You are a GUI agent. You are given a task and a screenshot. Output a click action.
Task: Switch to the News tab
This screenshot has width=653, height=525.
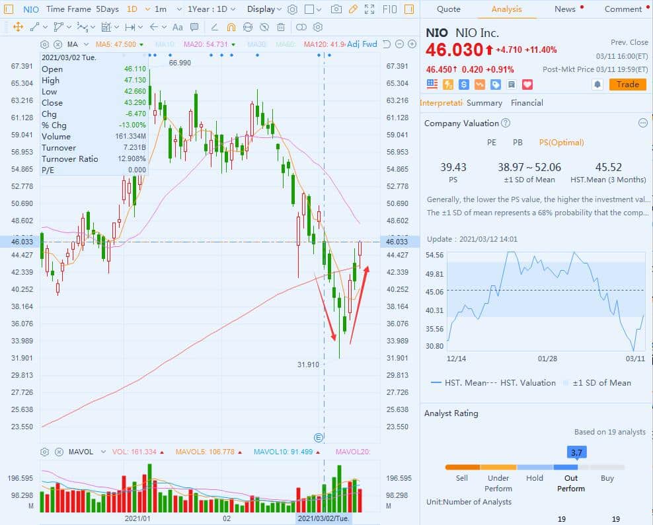tap(564, 9)
